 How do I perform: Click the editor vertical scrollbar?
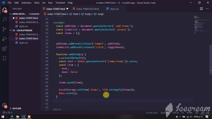pyautogui.click(x=211, y=59)
